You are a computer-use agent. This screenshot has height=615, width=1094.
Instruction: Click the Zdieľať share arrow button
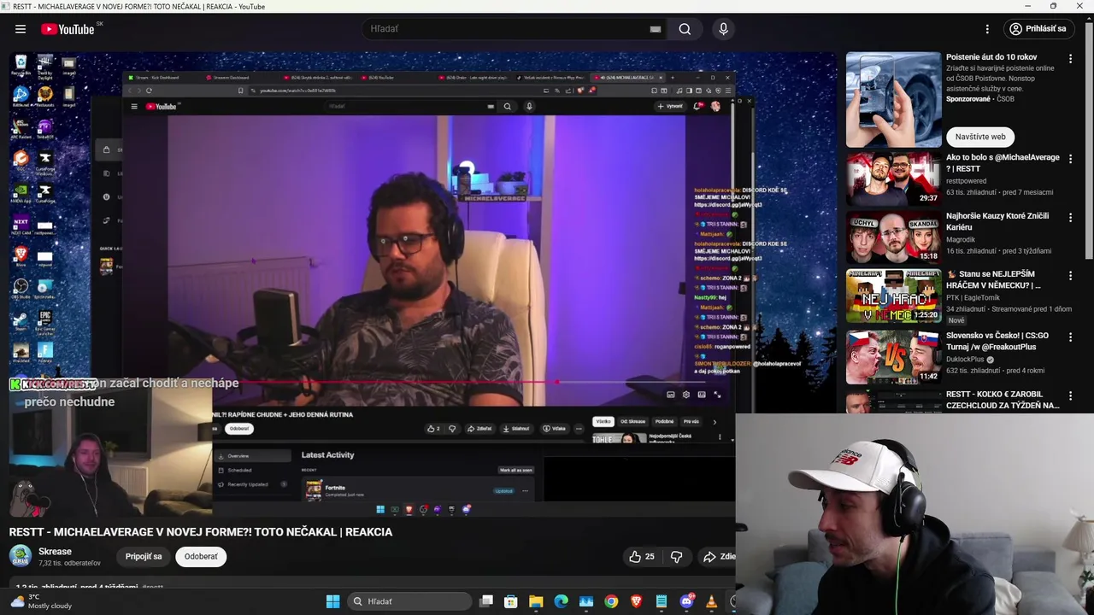[719, 557]
